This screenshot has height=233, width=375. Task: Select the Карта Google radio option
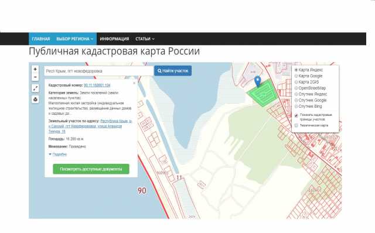[296, 76]
